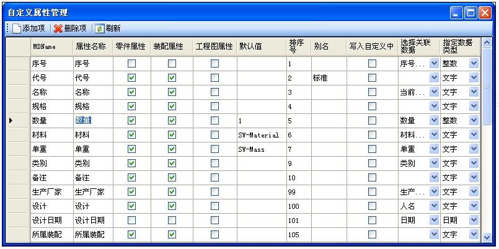This screenshot has height=249, width=499.
Task: Enable 工程图属性 for 单重 row
Action: [214, 149]
